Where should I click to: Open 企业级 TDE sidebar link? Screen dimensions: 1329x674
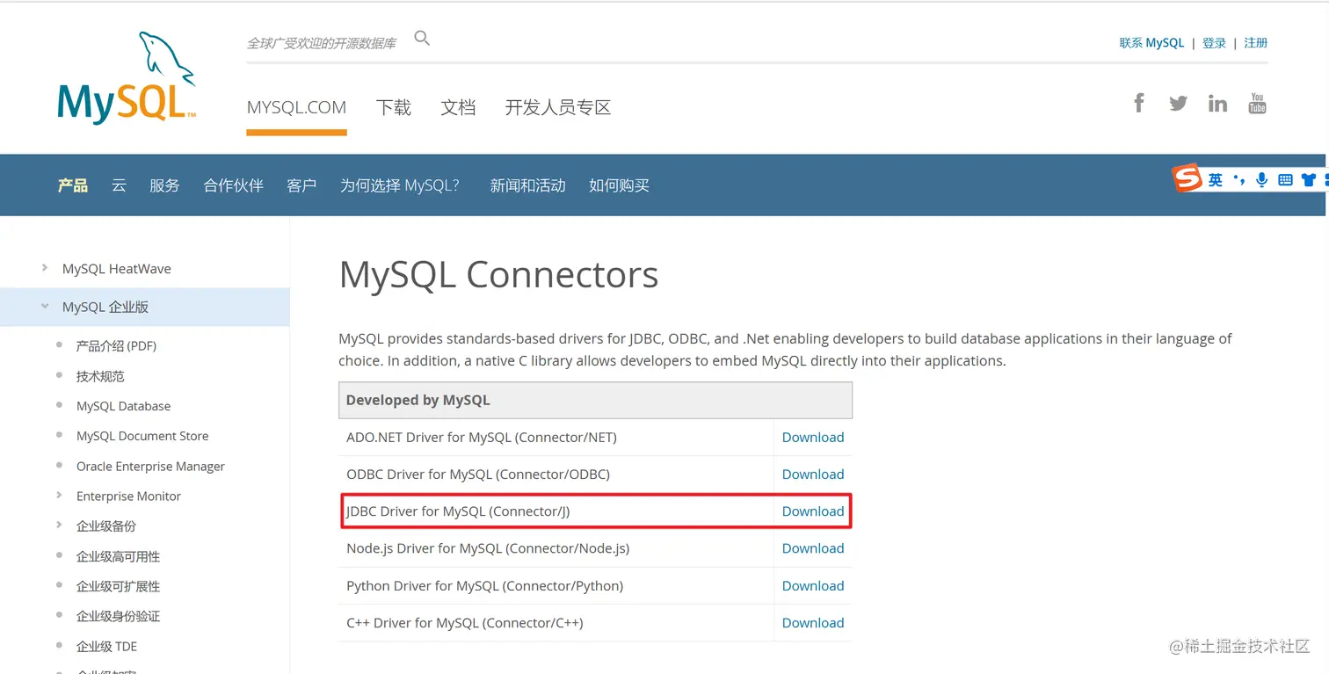click(x=106, y=647)
